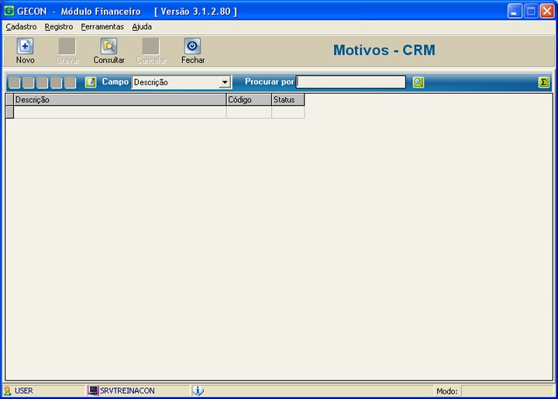Click the Código column header
Screen dimensions: 558x399
248,100
